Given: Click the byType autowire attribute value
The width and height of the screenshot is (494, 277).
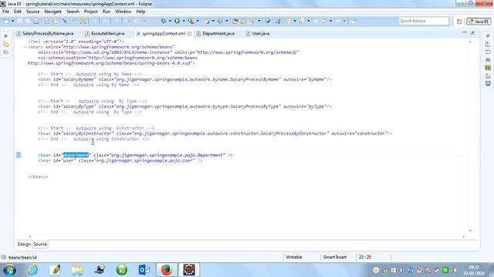Looking at the screenshot, I should (x=316, y=106).
